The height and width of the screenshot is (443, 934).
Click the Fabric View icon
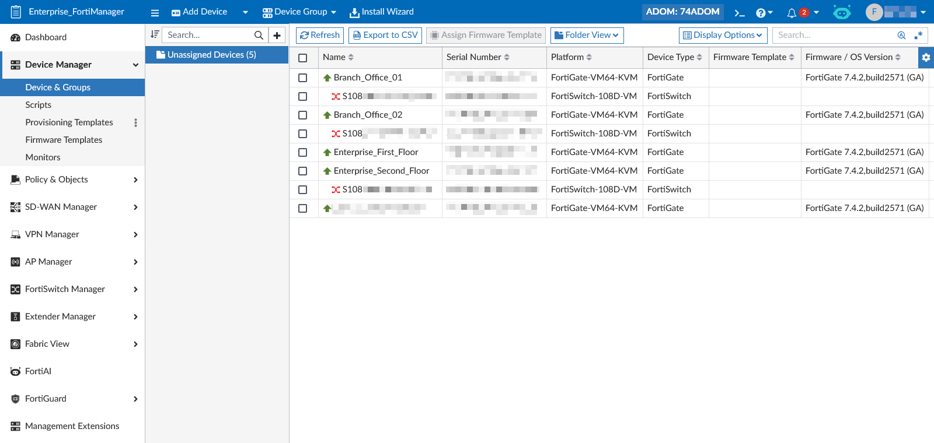15,344
